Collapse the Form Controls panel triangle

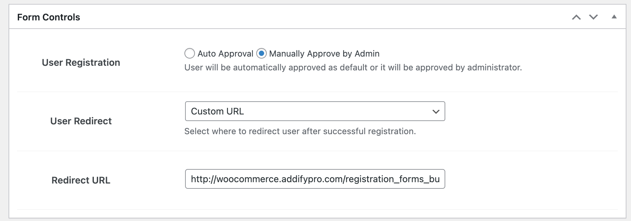coord(614,17)
